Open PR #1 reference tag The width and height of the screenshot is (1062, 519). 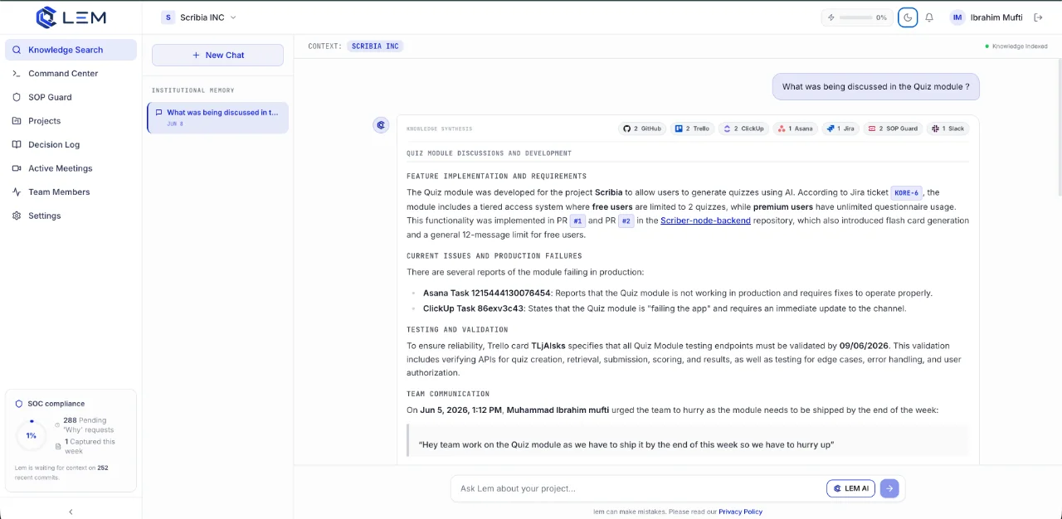577,221
